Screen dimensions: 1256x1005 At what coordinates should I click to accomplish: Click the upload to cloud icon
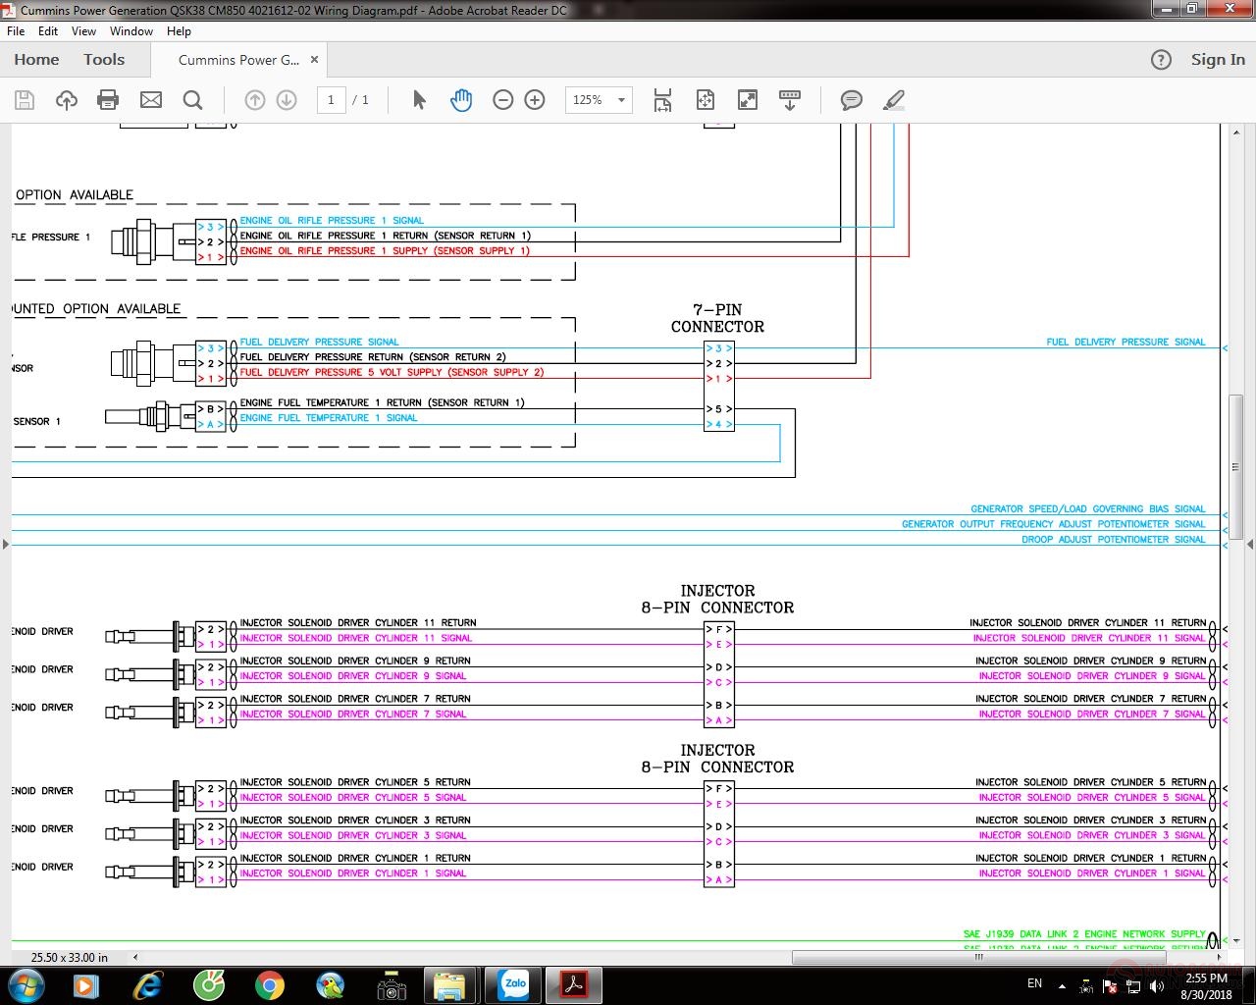pyautogui.click(x=67, y=100)
